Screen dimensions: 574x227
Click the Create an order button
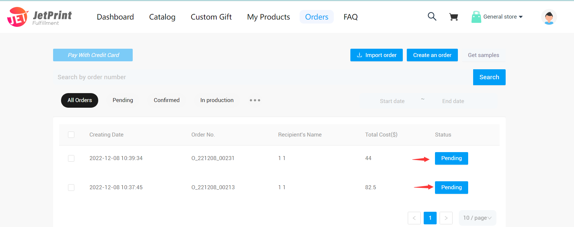tap(432, 55)
